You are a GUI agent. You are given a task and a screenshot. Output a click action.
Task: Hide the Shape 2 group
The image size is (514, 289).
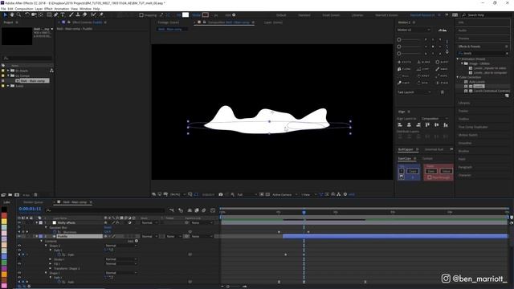click(19, 246)
